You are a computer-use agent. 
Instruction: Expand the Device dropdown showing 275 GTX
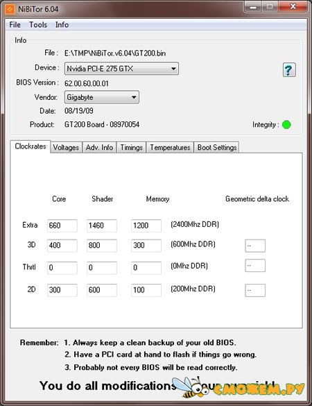tap(121, 69)
